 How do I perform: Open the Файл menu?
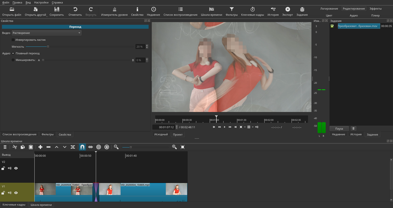pyautogui.click(x=6, y=2)
